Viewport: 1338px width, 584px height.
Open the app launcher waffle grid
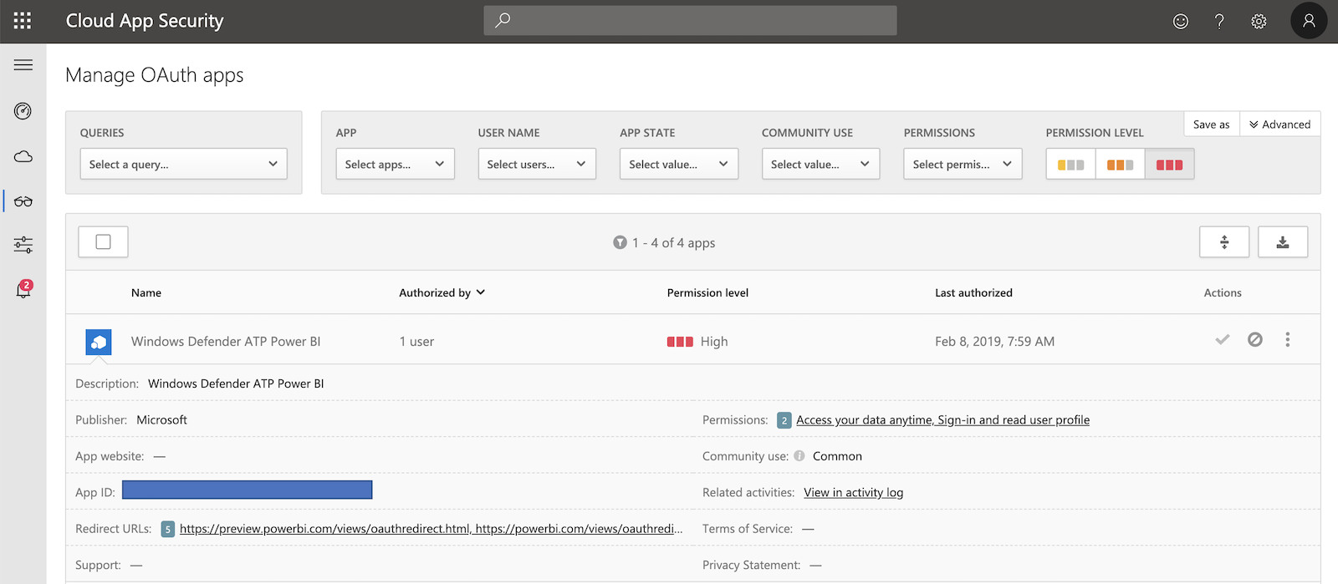(x=23, y=21)
